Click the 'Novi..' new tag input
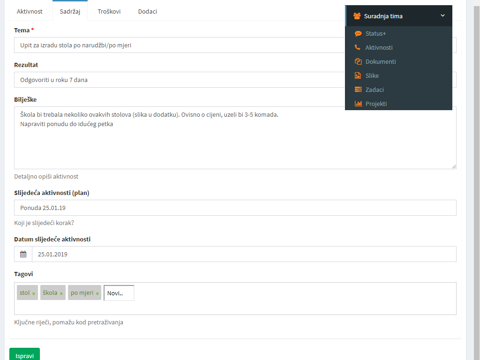 (x=119, y=293)
